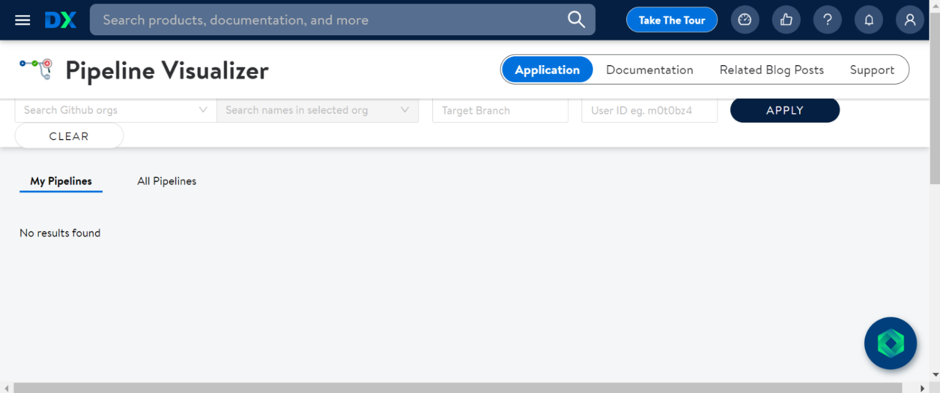This screenshot has width=940, height=393.
Task: Switch to the Application tab
Action: coord(547,69)
